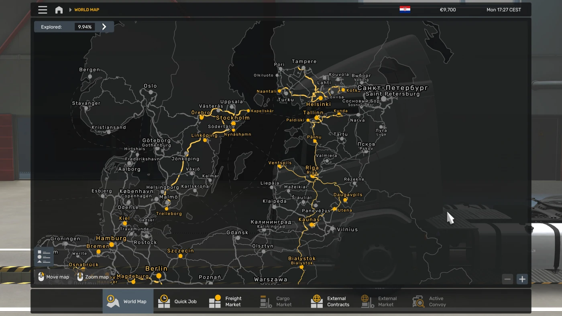The height and width of the screenshot is (316, 562).
Task: Select the Ventspils city marker
Action: (279, 167)
